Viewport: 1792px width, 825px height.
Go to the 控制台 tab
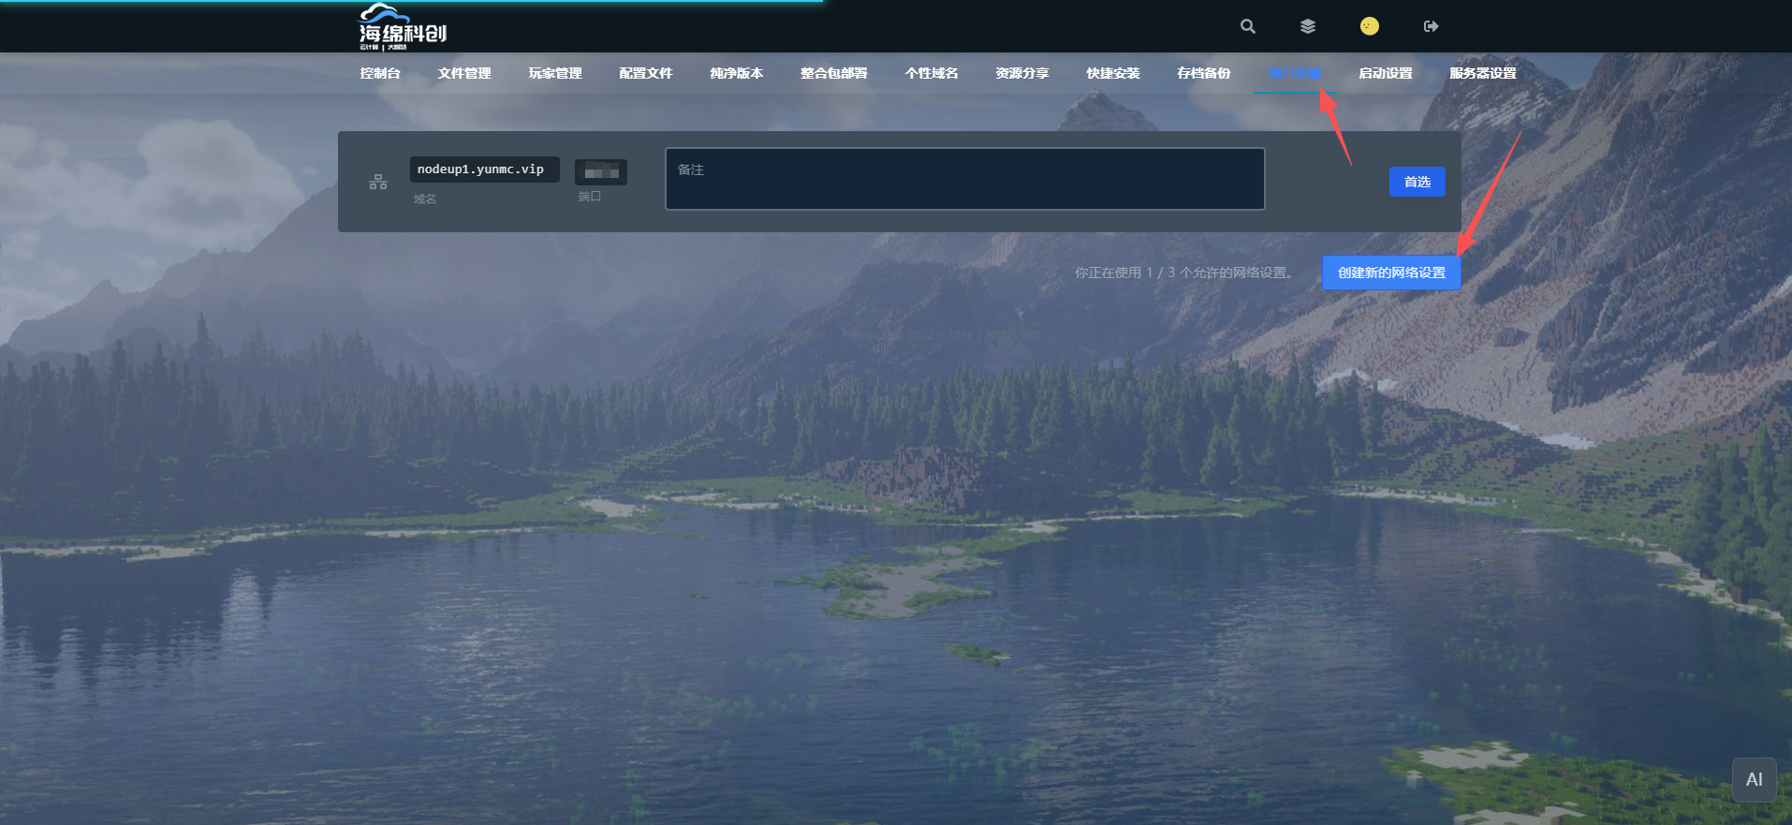pyautogui.click(x=380, y=73)
